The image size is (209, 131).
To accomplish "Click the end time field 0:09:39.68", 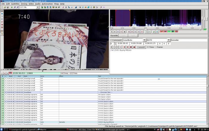I will click(136, 43).
